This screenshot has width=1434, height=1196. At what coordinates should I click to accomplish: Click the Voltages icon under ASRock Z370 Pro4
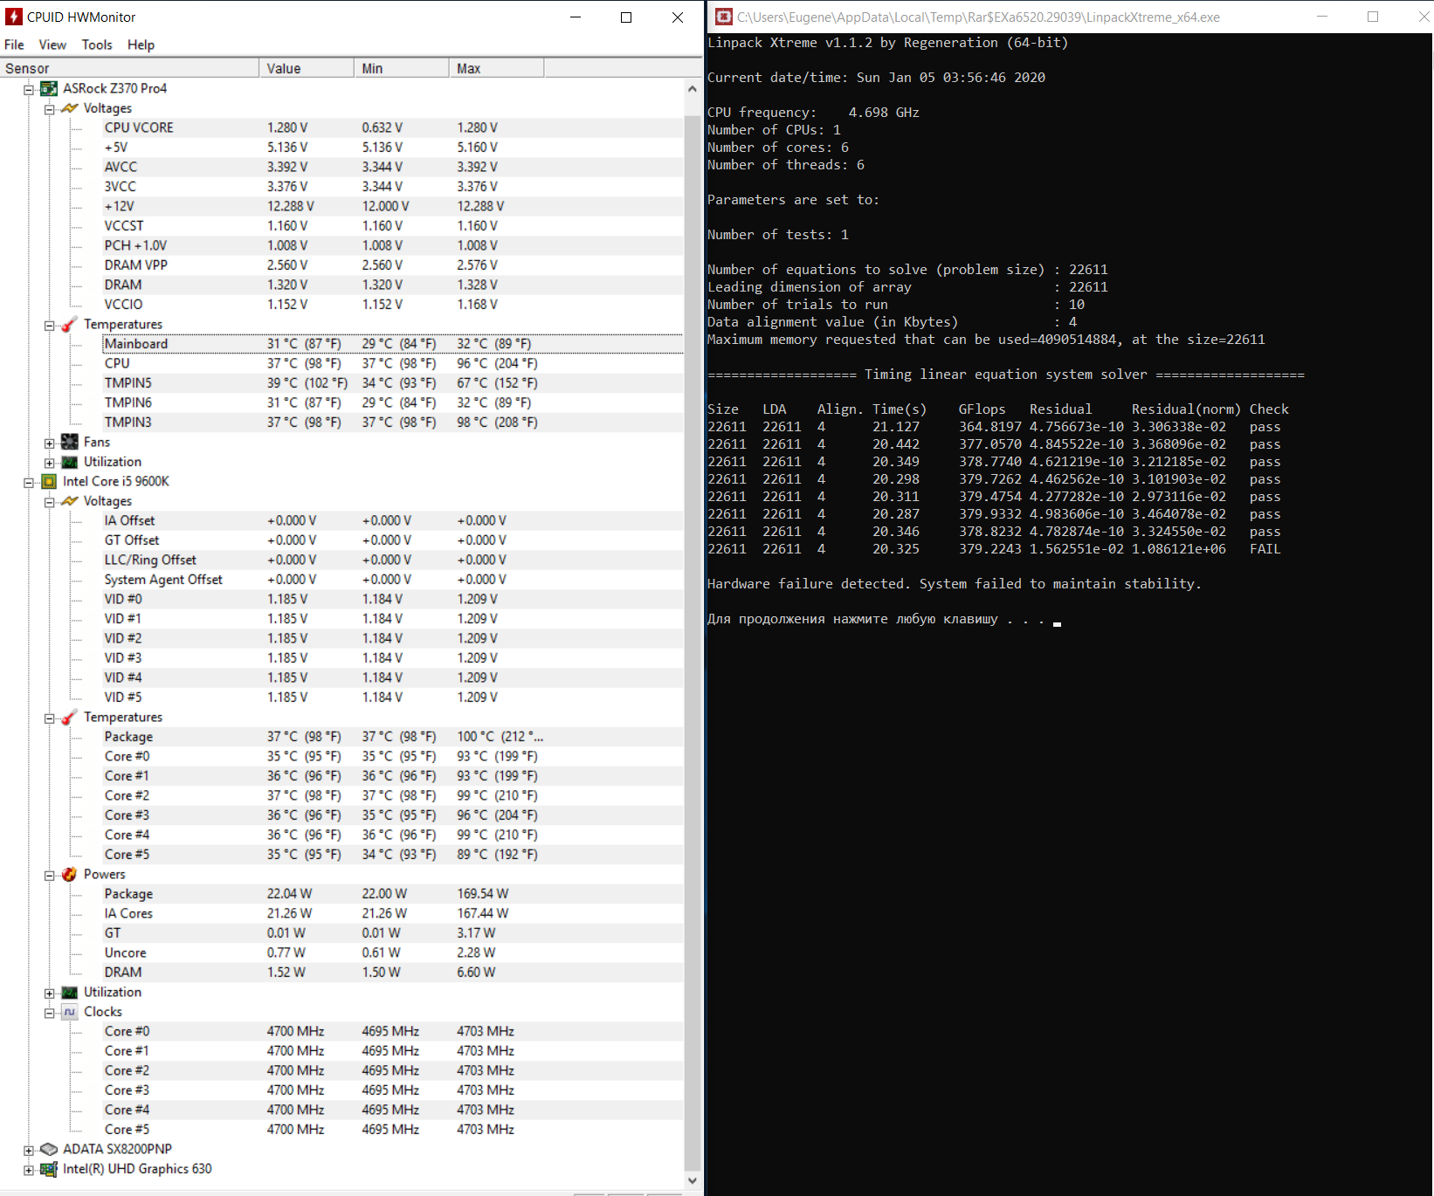[x=70, y=108]
